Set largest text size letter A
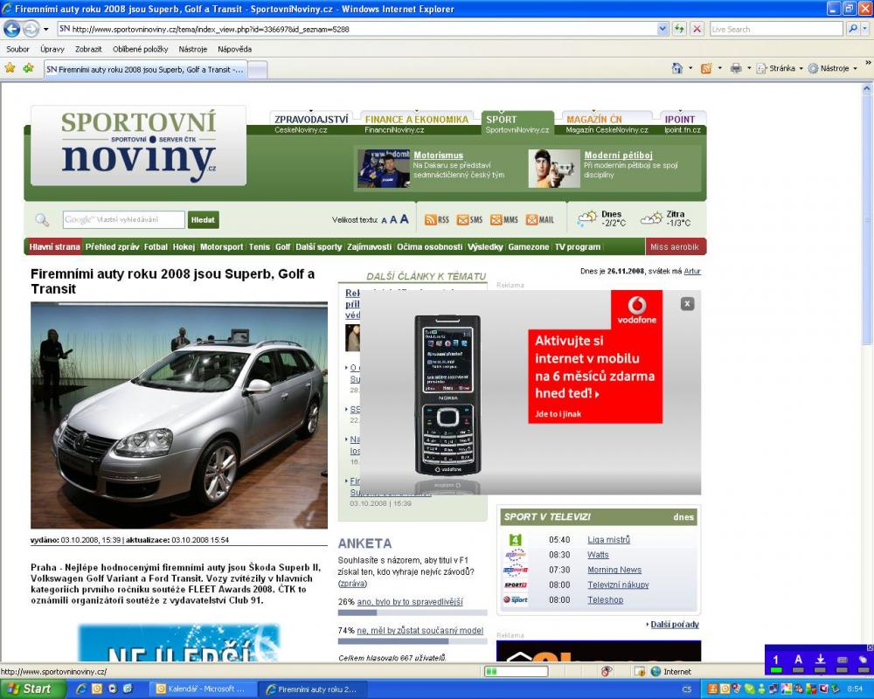 [x=404, y=219]
